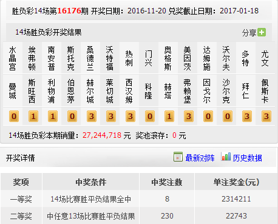Click home team 奥格斯
The image size is (278, 224).
(x=168, y=58)
